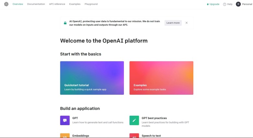Open GPT best practices guide

coord(154,118)
